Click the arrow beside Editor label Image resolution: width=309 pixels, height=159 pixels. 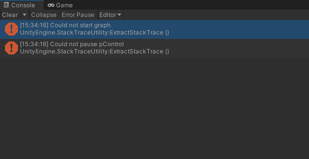(x=119, y=15)
